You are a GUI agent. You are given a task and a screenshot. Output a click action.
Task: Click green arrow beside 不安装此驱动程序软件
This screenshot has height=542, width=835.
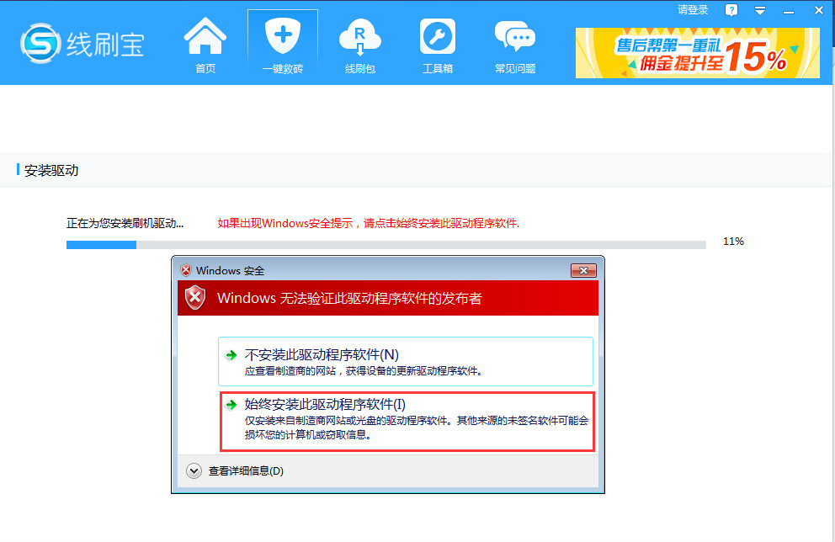pyautogui.click(x=231, y=355)
